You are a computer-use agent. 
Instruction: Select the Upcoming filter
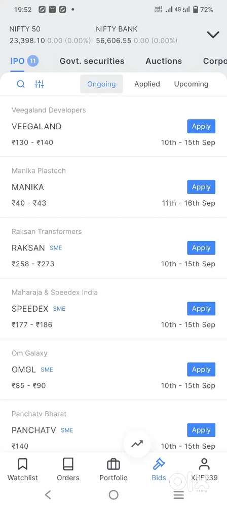pos(191,84)
